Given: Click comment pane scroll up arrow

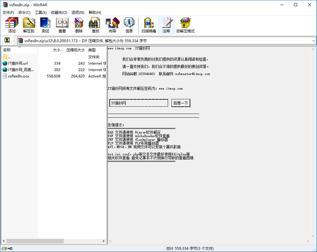Looking at the screenshot, I should (313, 49).
